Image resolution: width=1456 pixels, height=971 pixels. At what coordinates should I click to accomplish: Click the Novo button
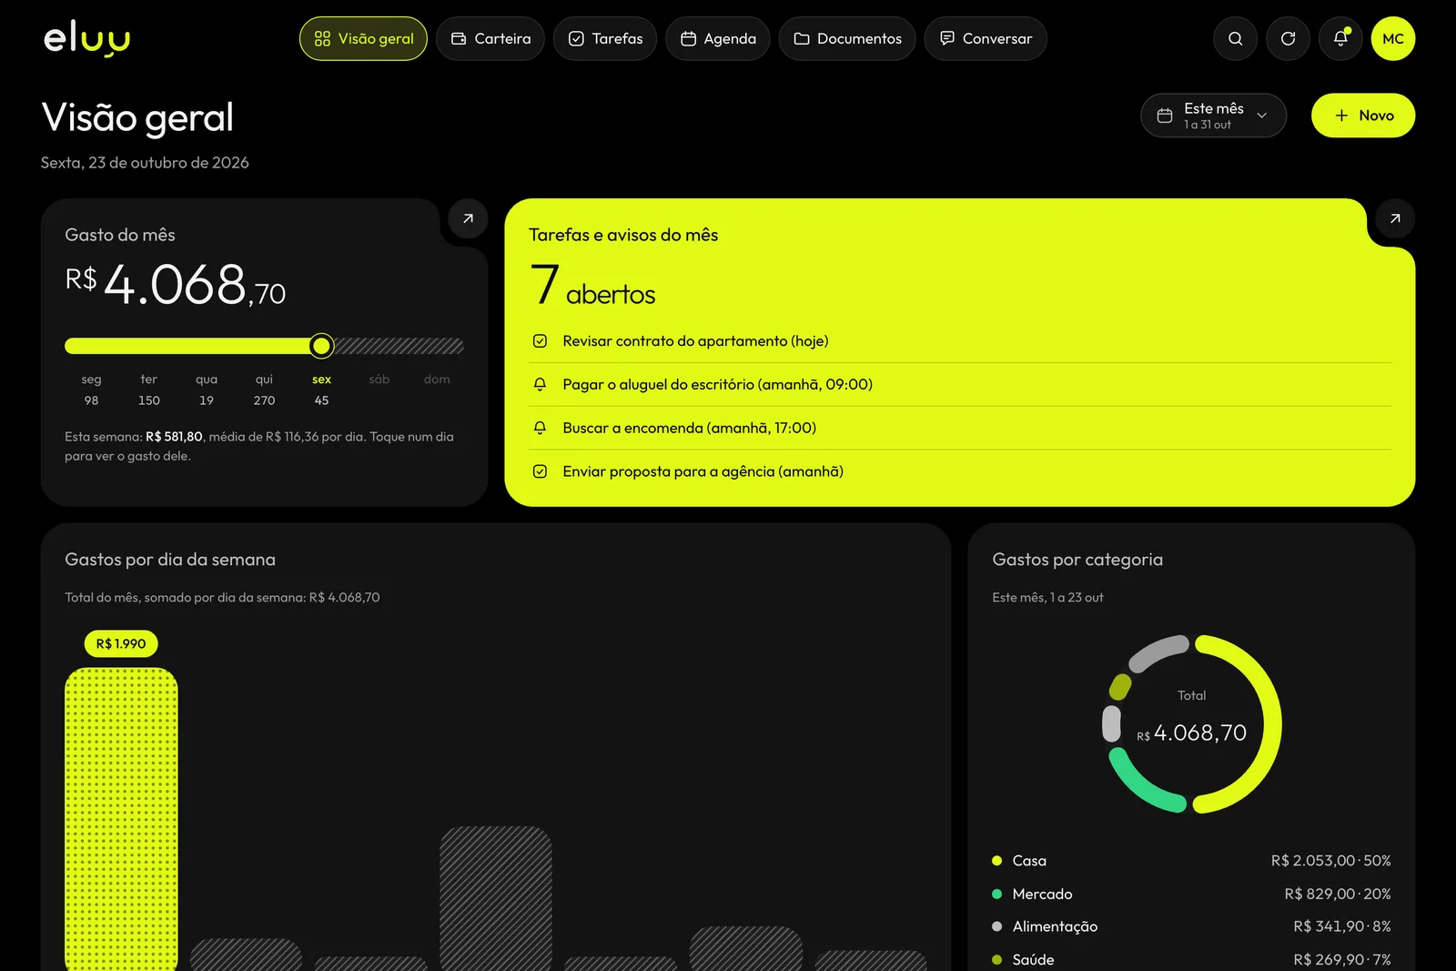[x=1363, y=116]
